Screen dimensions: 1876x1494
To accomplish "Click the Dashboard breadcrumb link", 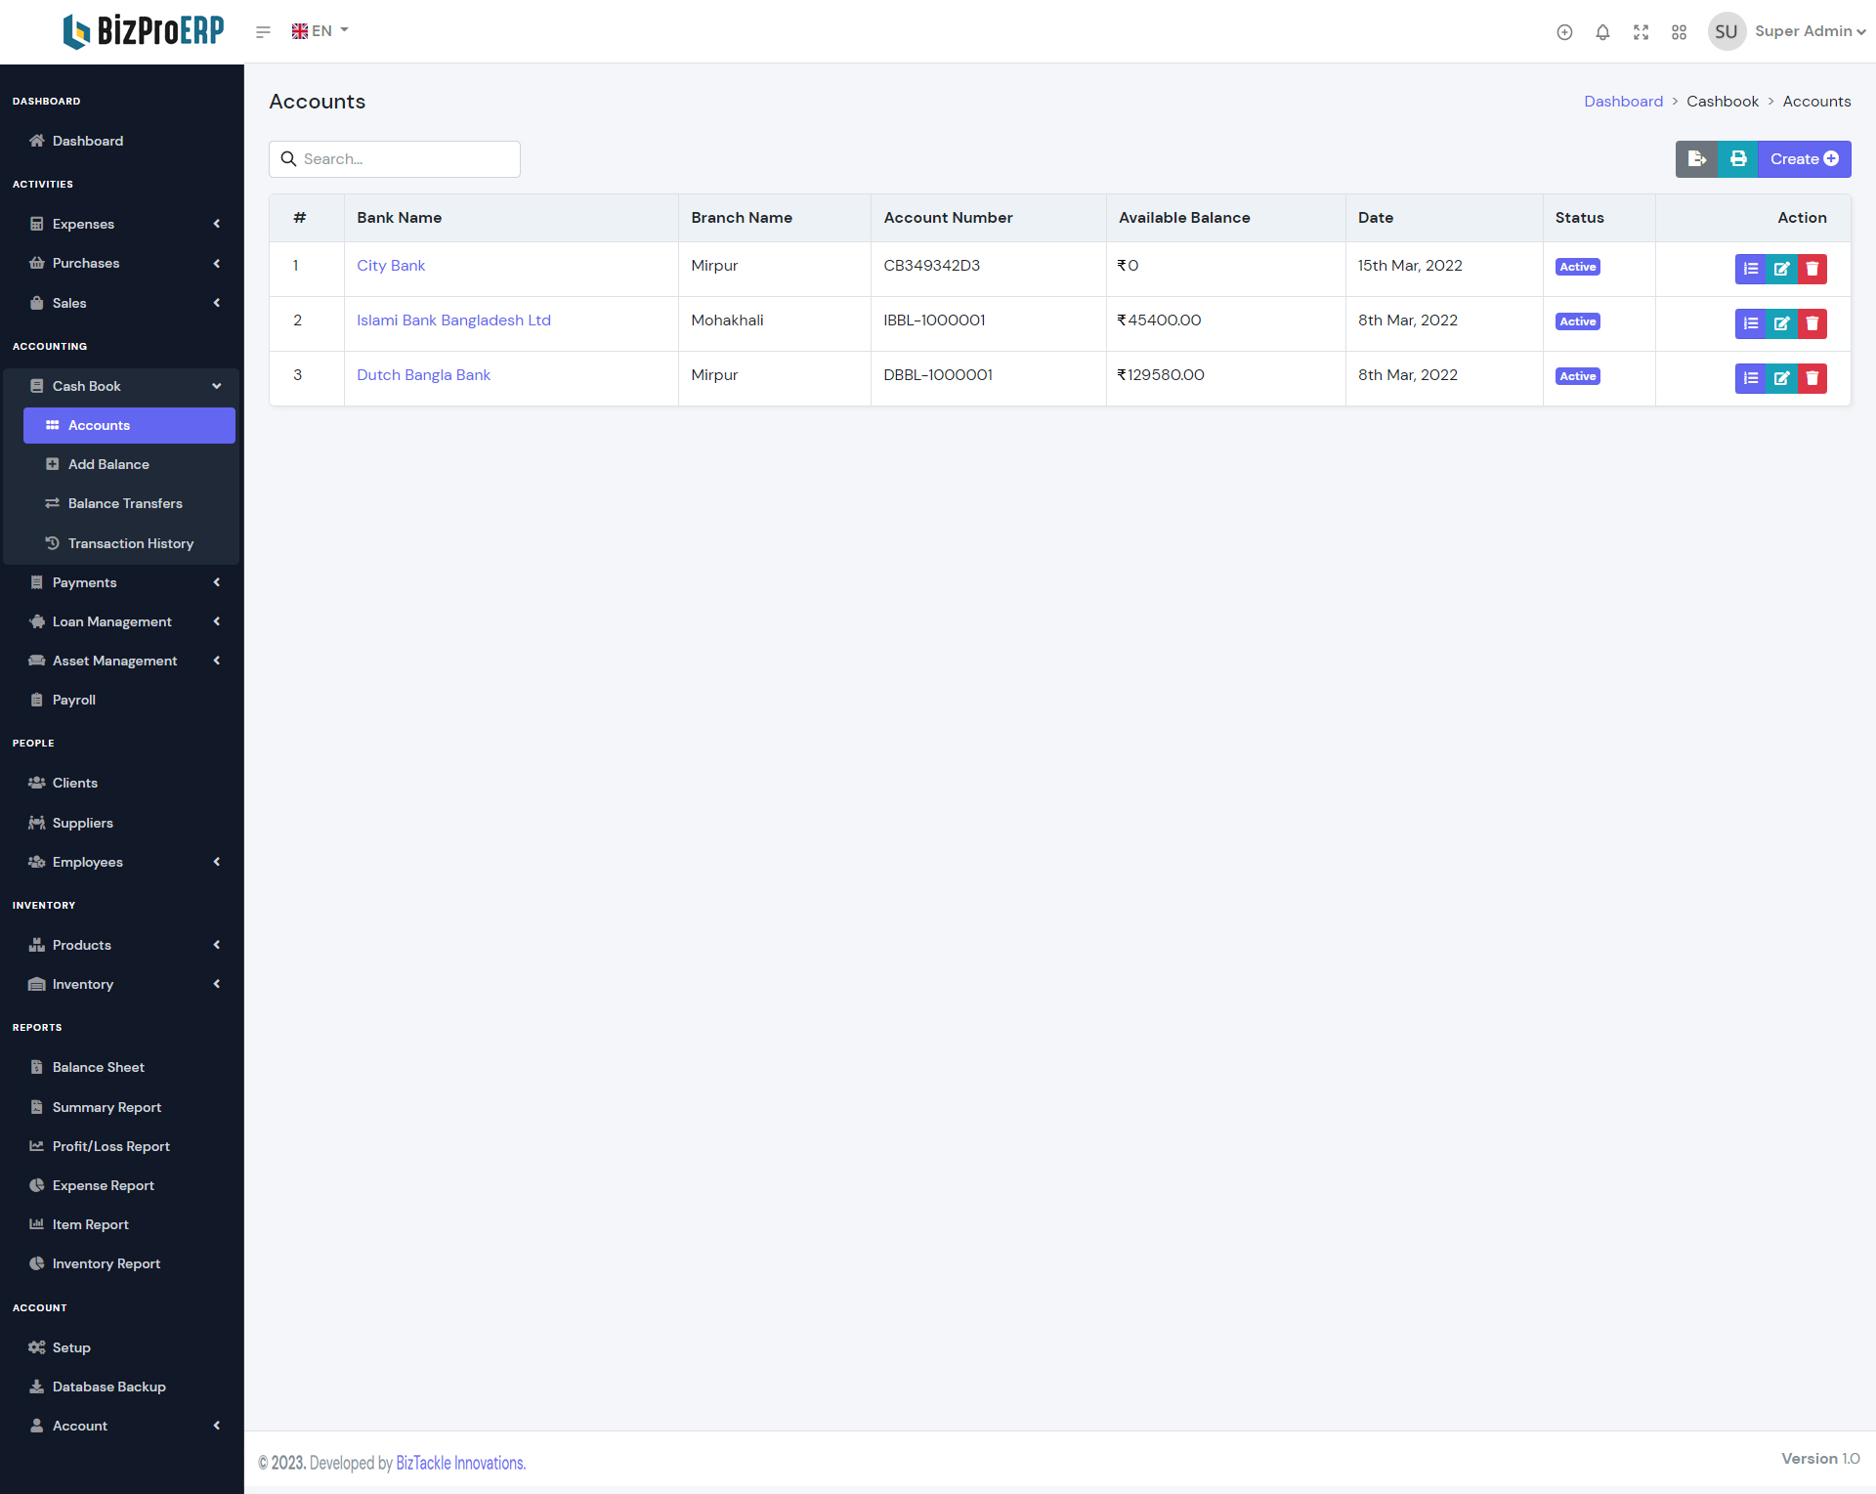I will (1623, 102).
